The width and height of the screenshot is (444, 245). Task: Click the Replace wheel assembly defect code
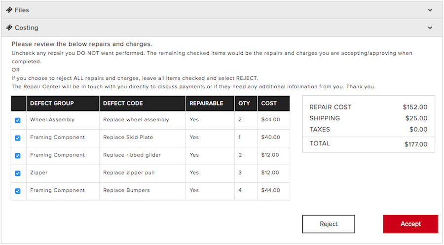[x=136, y=119]
